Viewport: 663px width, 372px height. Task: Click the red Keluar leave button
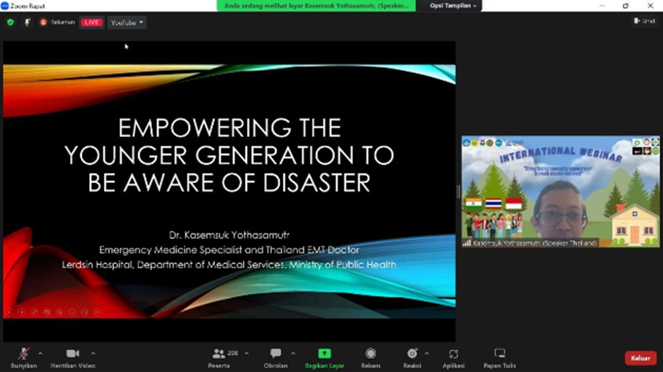point(640,358)
